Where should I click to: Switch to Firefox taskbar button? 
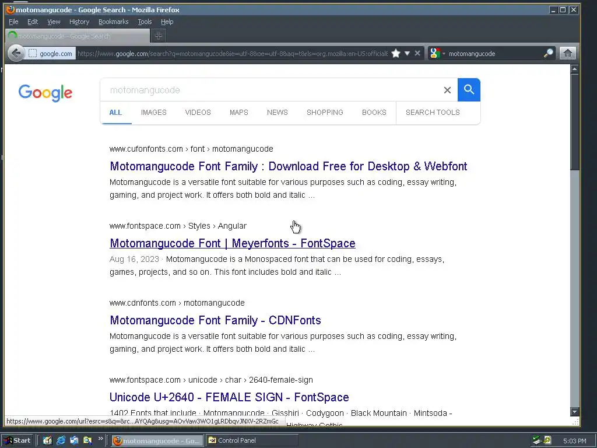tap(157, 441)
